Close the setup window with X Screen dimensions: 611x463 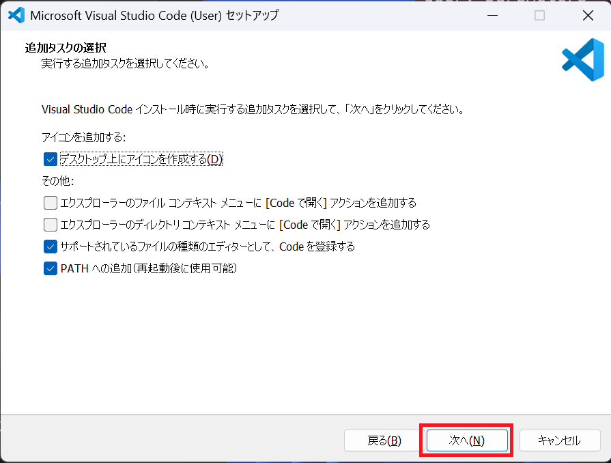pyautogui.click(x=586, y=16)
